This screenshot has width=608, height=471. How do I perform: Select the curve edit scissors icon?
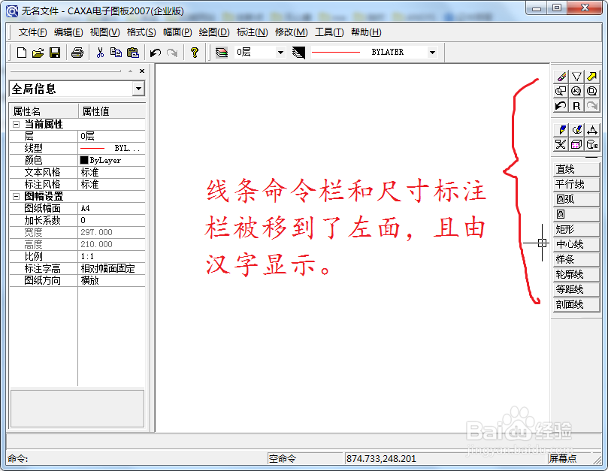coord(561,144)
